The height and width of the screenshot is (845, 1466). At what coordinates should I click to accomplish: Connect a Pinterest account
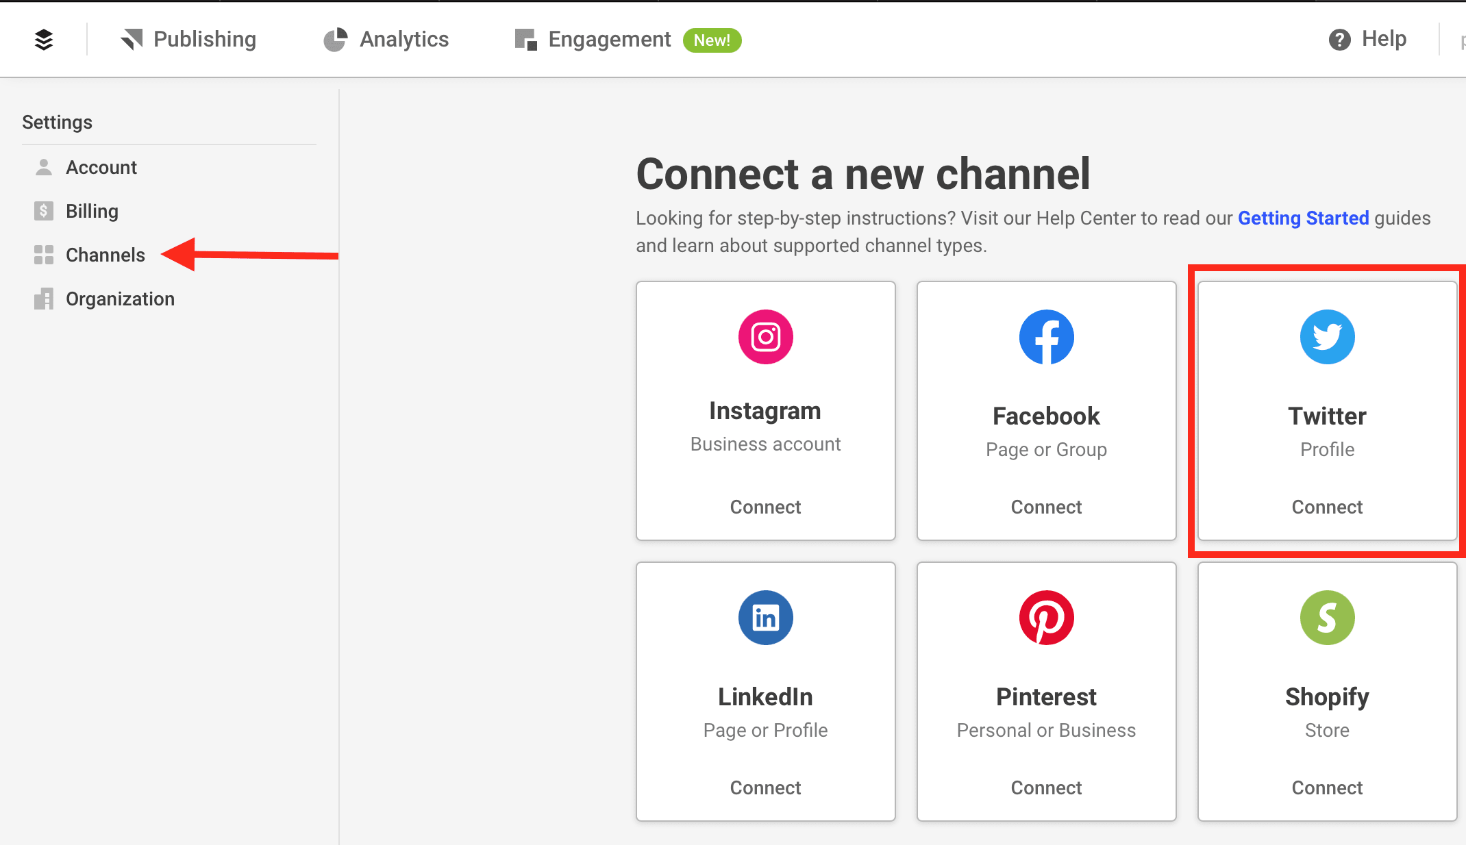pos(1046,787)
